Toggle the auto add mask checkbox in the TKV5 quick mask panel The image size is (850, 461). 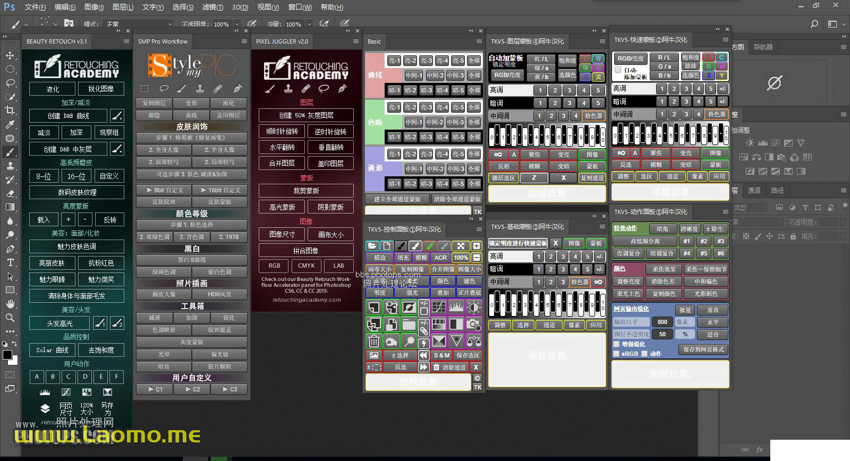point(618,70)
